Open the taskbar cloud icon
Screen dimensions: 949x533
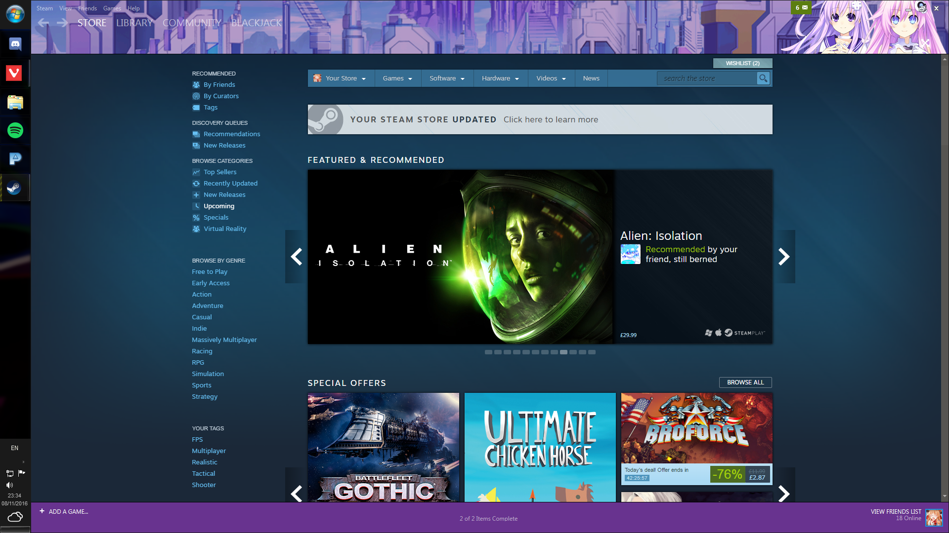pyautogui.click(x=15, y=517)
